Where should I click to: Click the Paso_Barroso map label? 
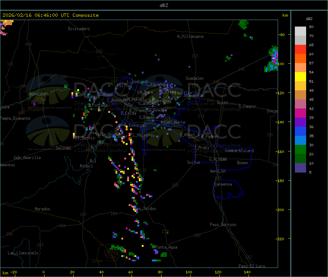pyautogui.click(x=223, y=225)
